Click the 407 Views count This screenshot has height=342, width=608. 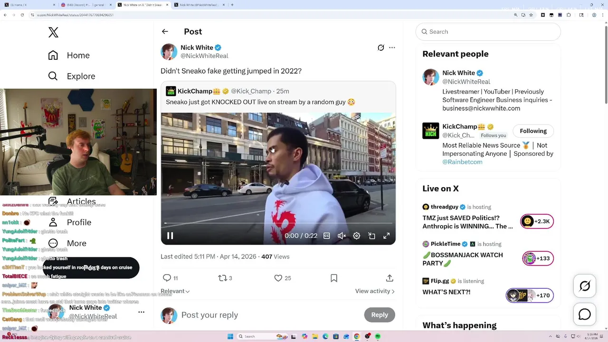[x=275, y=256]
